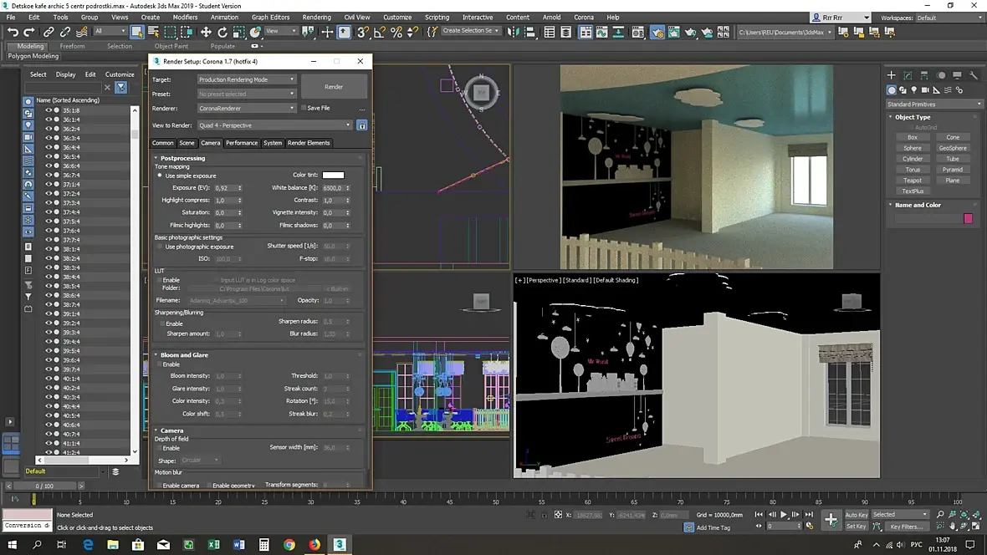987x555 pixels.
Task: Open Render Setup teapot icon in toolbar
Action: pos(657,33)
